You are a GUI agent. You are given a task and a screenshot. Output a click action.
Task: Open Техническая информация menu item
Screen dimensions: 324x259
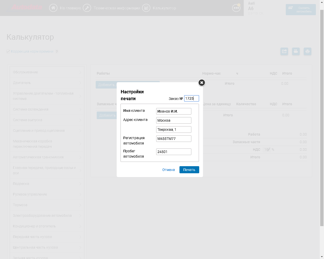tap(117, 8)
